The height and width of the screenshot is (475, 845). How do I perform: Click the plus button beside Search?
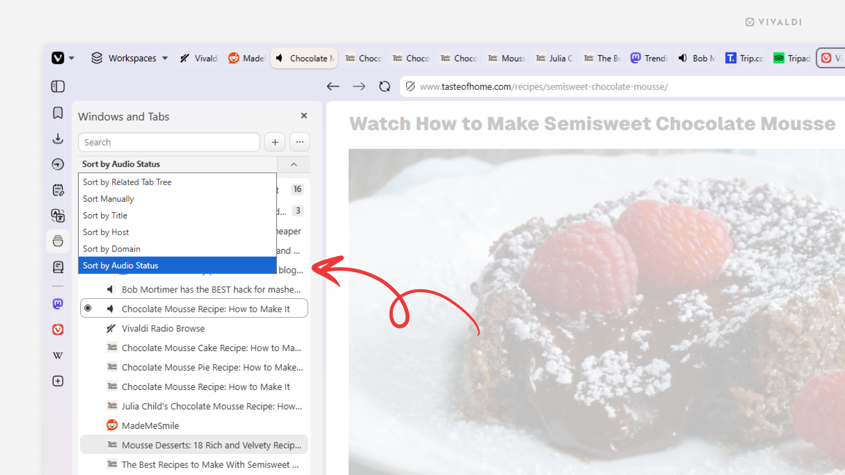[275, 142]
